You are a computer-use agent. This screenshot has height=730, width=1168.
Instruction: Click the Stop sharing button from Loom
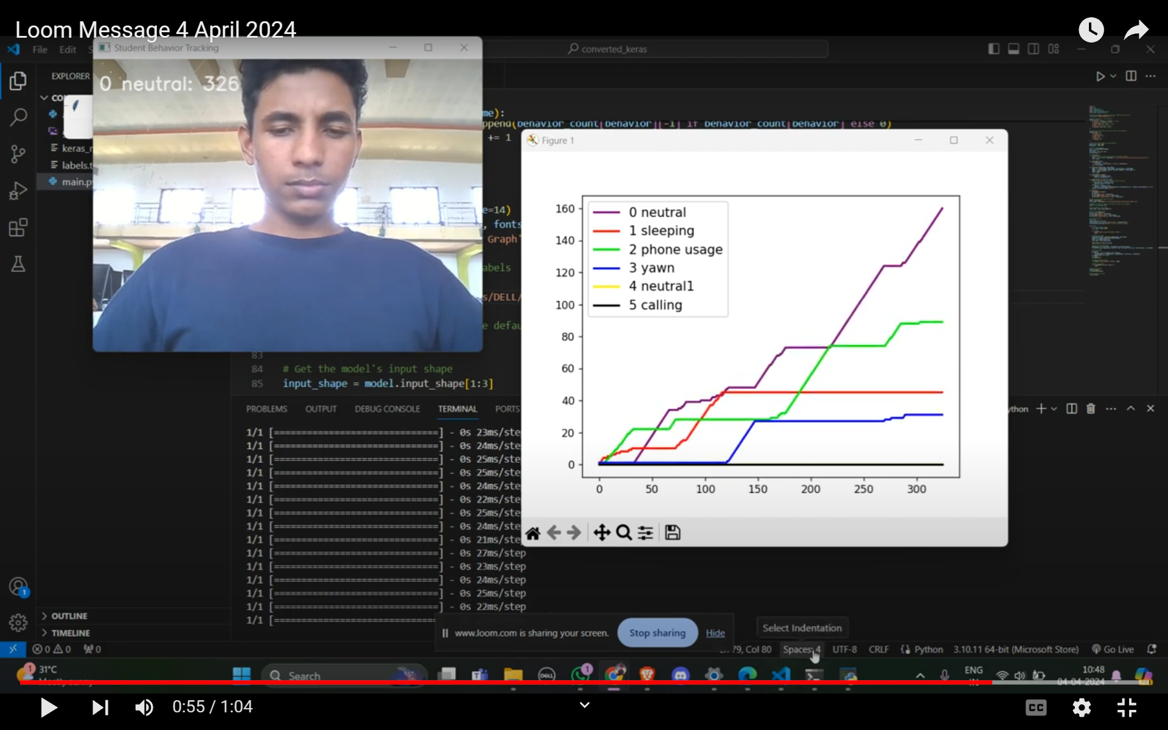pyautogui.click(x=657, y=633)
